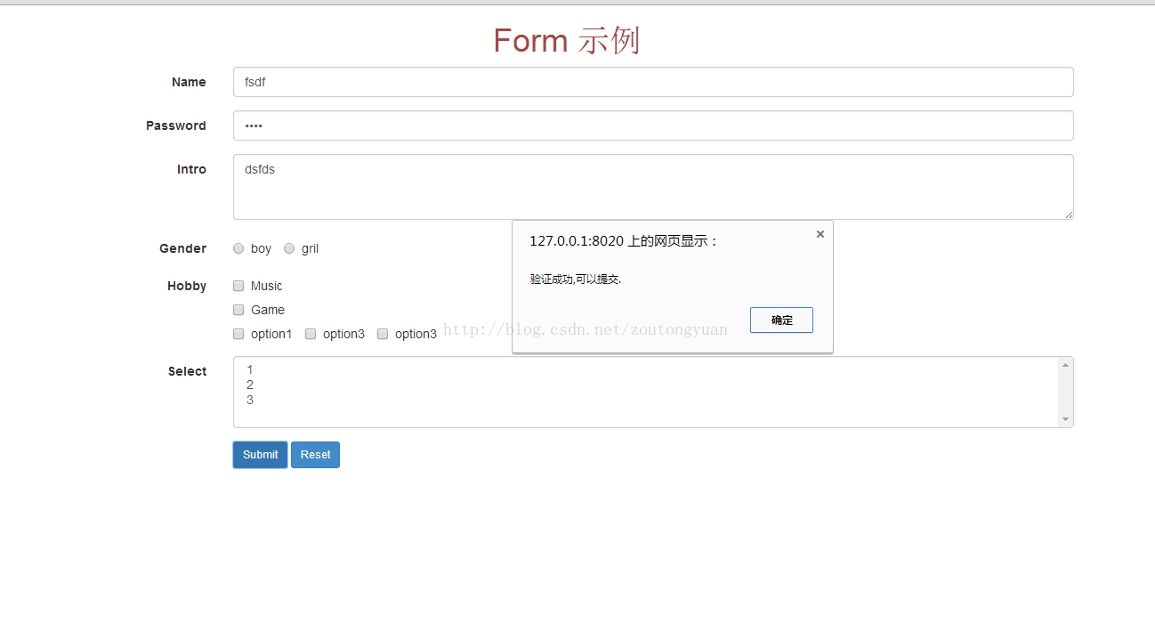Click the Submit button
This screenshot has height=640, width=1155.
coord(260,455)
